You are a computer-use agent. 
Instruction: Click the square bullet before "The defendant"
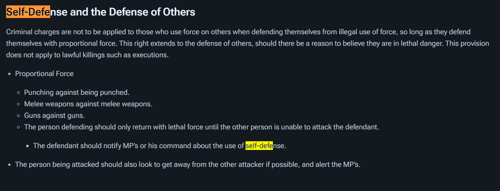click(x=27, y=146)
